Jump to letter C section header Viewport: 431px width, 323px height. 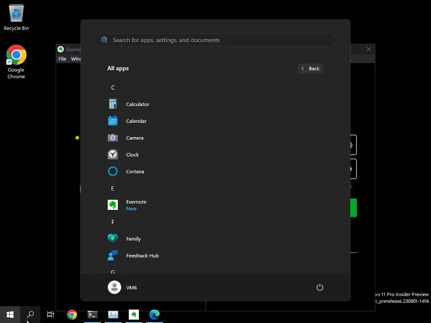[113, 87]
